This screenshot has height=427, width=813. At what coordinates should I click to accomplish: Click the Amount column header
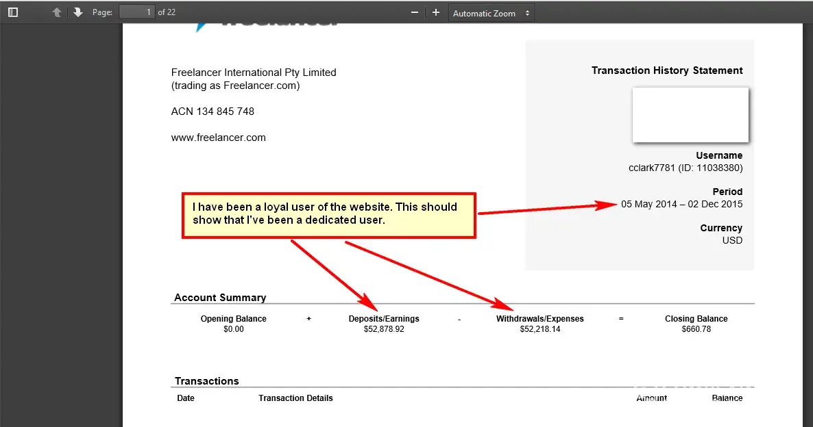pyautogui.click(x=652, y=398)
